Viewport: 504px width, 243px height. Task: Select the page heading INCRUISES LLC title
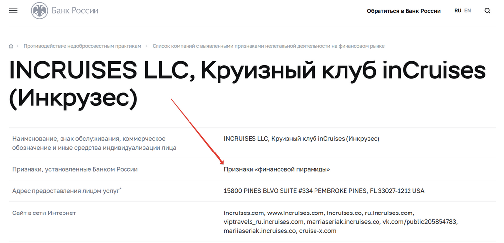[248, 85]
